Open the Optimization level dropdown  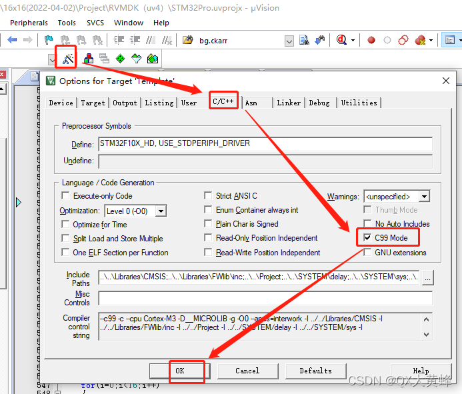[161, 211]
